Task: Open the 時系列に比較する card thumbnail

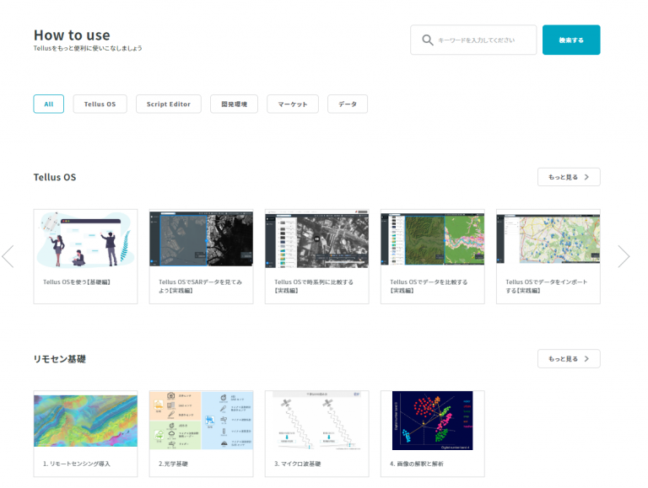Action: pyautogui.click(x=317, y=240)
